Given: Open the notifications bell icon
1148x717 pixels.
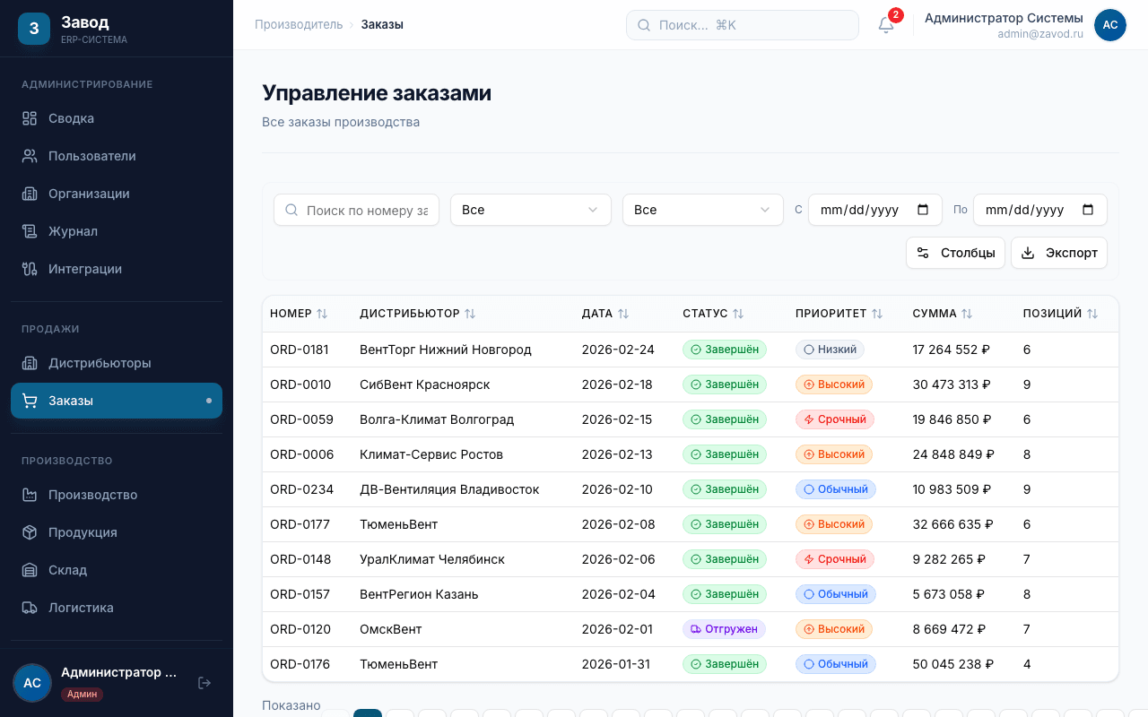Looking at the screenshot, I should point(886,25).
